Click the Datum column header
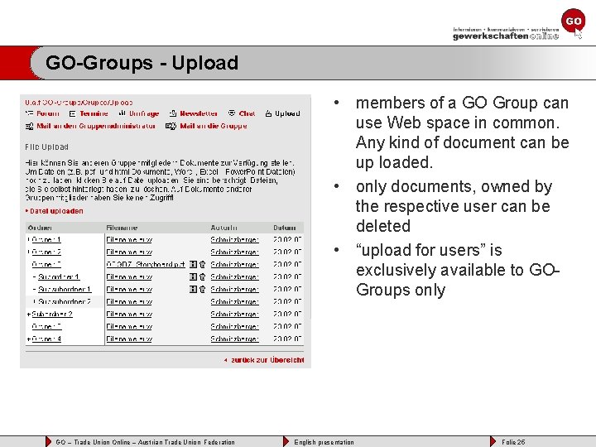 [285, 228]
